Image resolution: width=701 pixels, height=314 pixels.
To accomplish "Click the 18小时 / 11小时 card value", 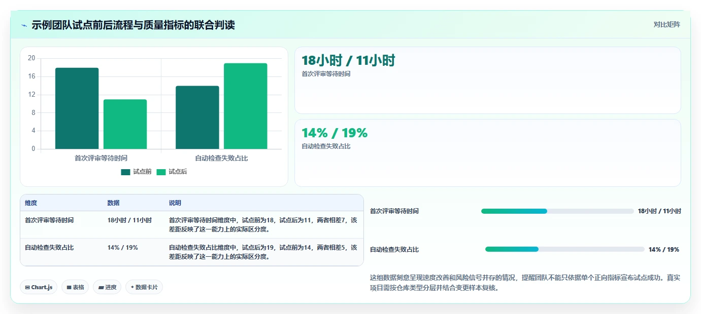I will tap(348, 61).
